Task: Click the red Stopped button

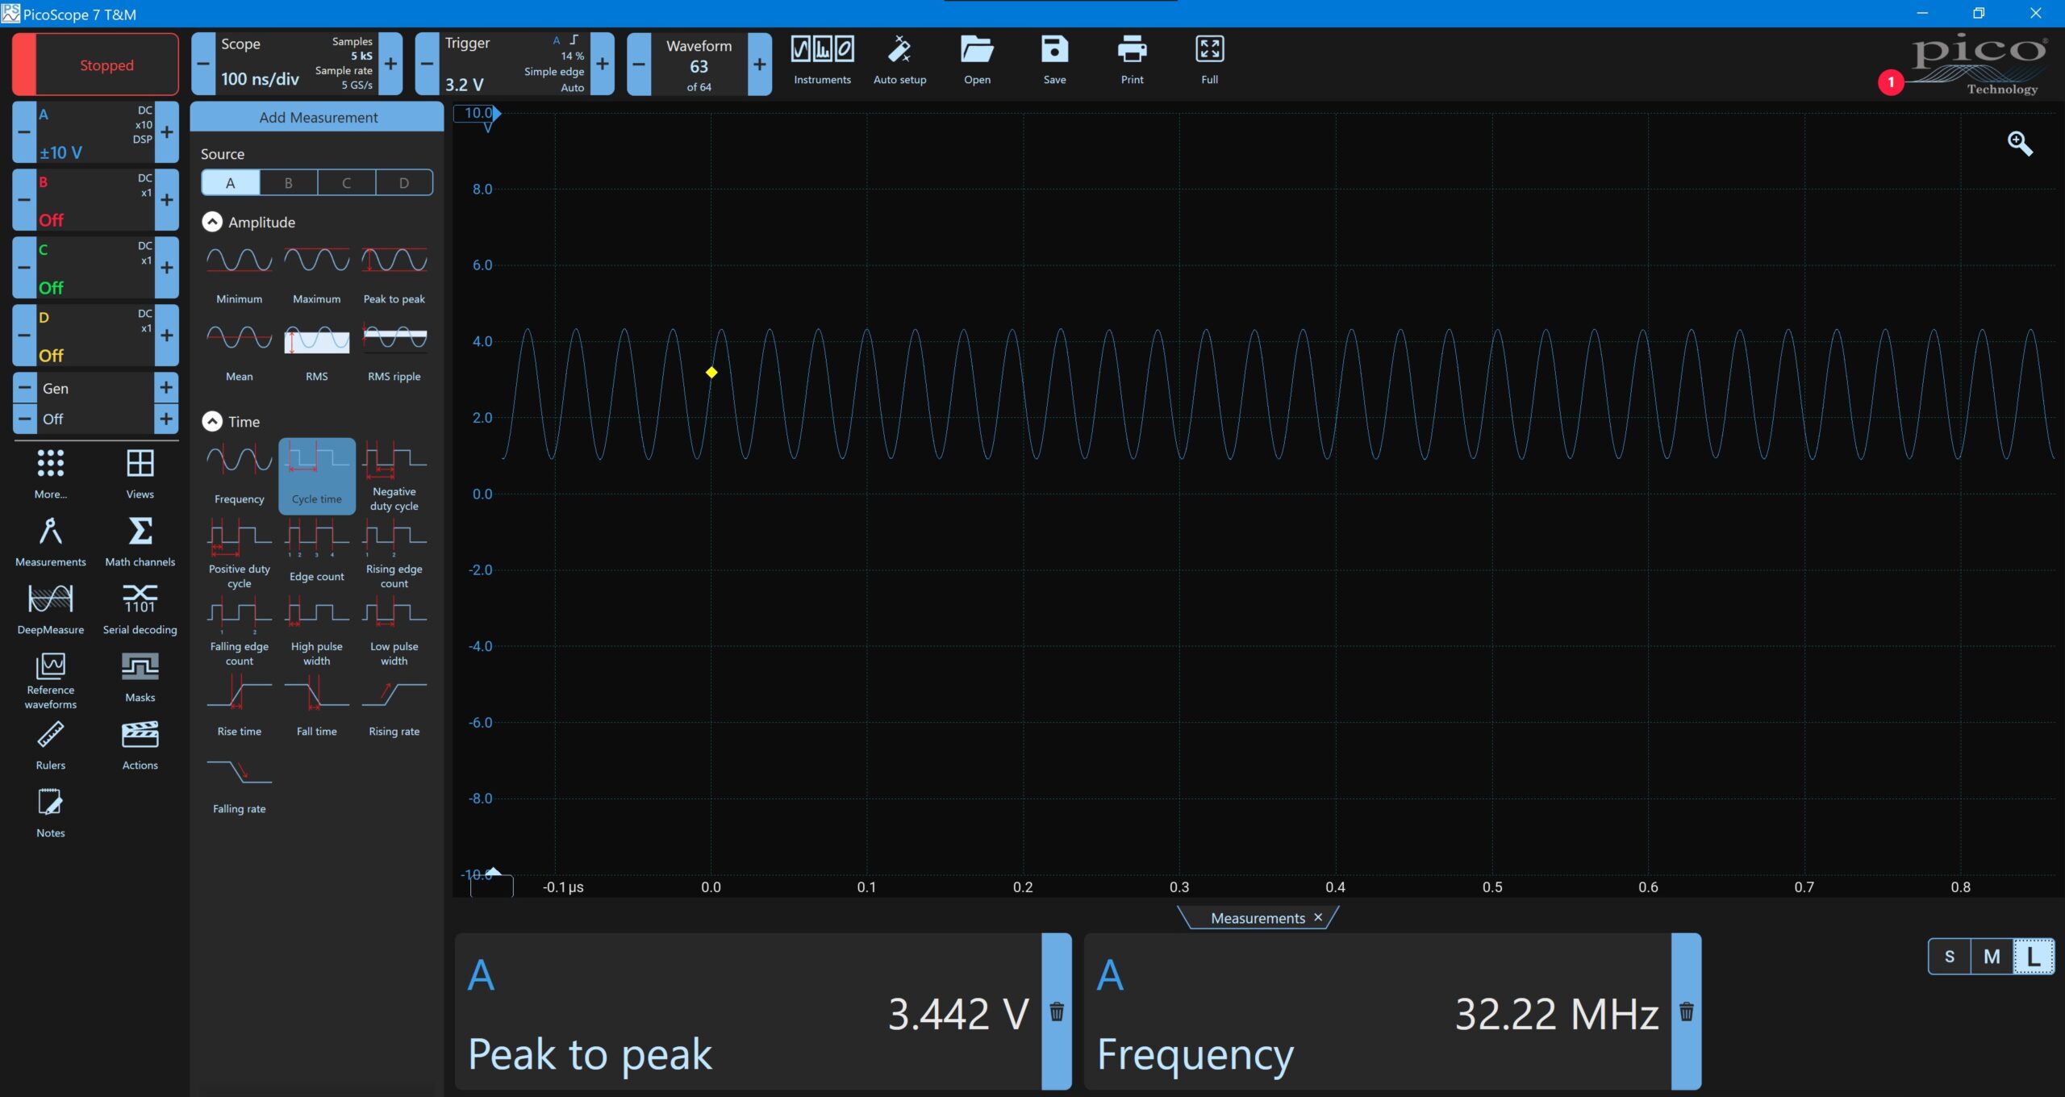Action: pos(96,65)
